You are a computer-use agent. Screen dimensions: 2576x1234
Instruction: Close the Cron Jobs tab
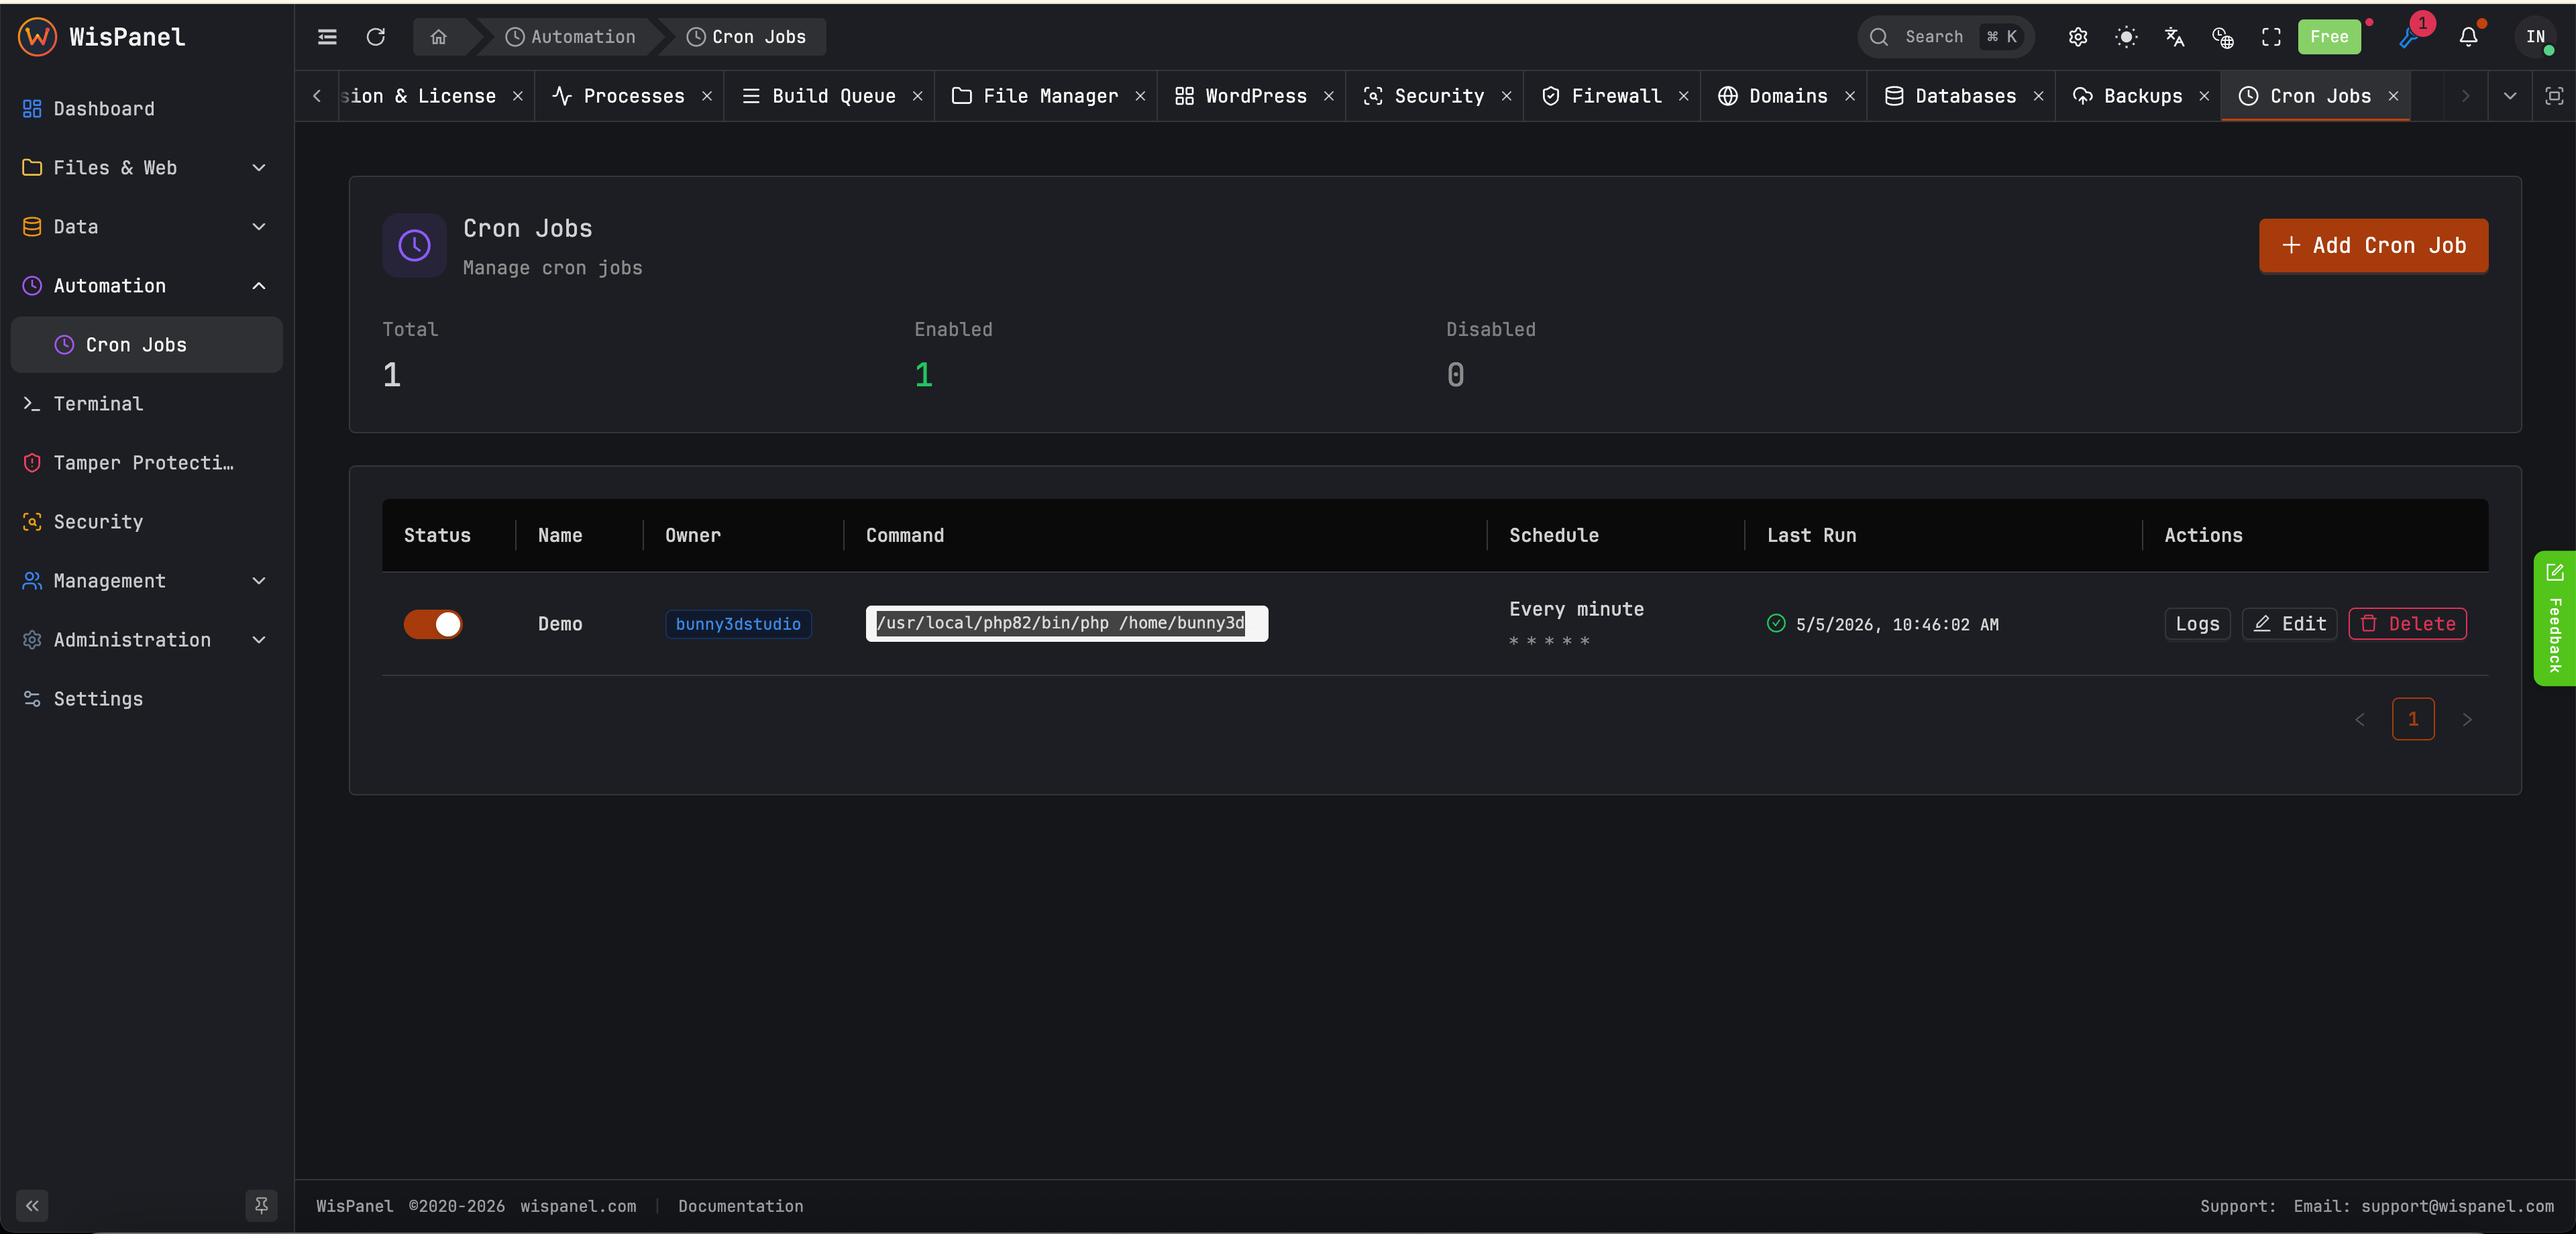pos(2393,96)
